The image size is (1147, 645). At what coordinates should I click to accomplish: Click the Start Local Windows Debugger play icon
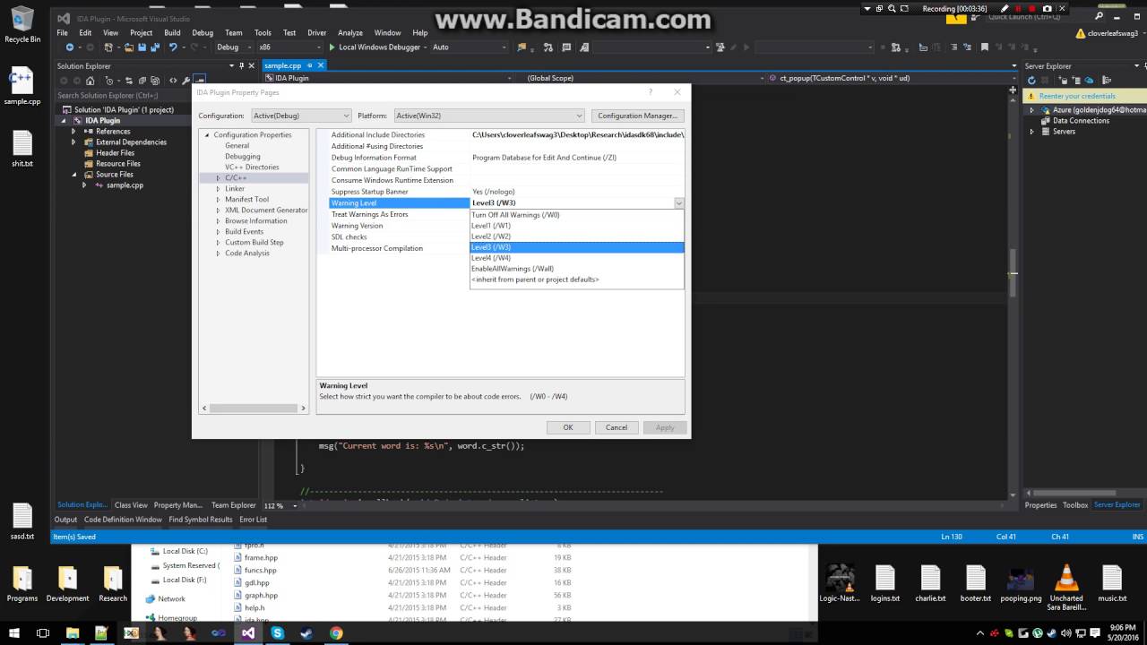pyautogui.click(x=332, y=47)
